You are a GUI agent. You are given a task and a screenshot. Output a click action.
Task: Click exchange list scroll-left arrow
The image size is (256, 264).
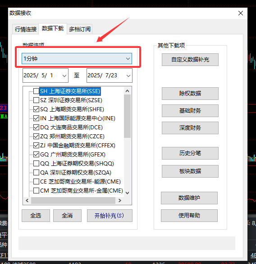coord(27,200)
